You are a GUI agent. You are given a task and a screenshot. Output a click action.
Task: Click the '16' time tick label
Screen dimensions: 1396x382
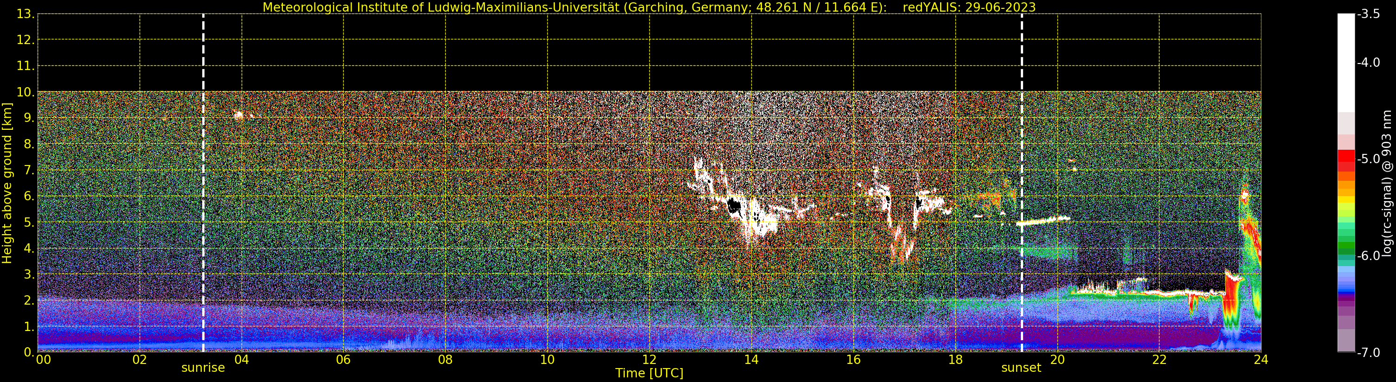tap(853, 360)
